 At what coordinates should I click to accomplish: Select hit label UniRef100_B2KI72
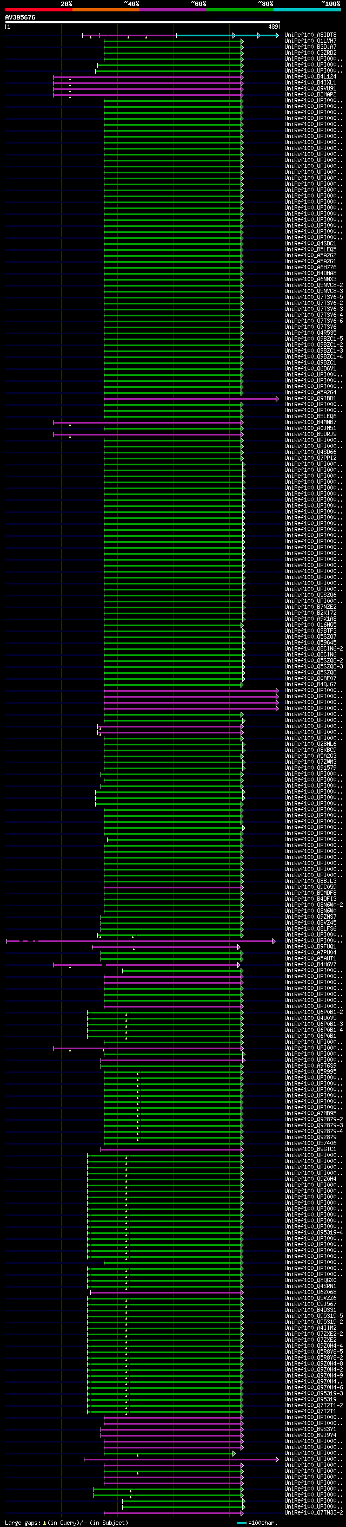pyautogui.click(x=310, y=613)
